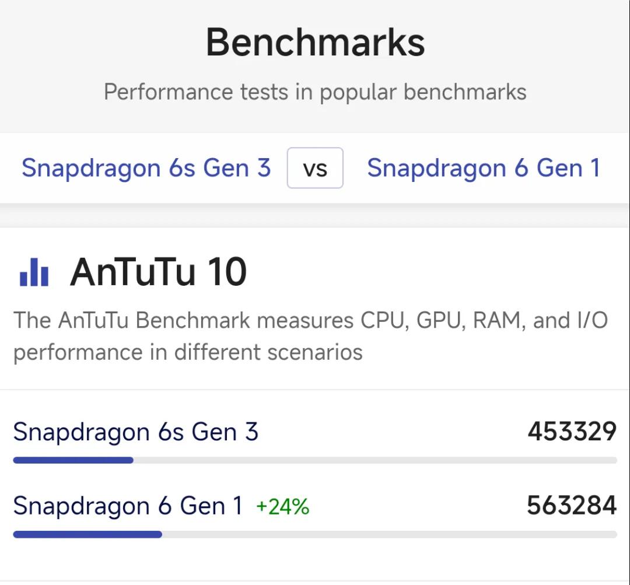Click blue filled part of 6 Gen 1 bar
630x585 pixels.
click(x=87, y=534)
